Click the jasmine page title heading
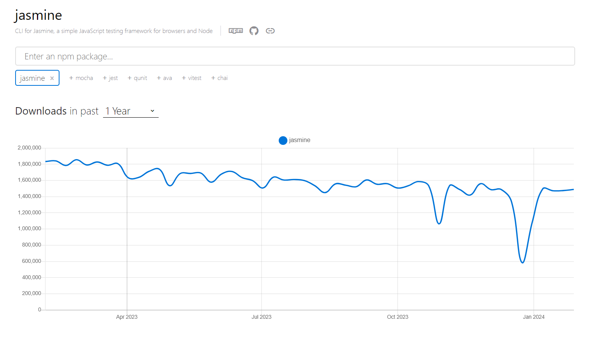Viewport: 593px width, 337px height. point(38,15)
